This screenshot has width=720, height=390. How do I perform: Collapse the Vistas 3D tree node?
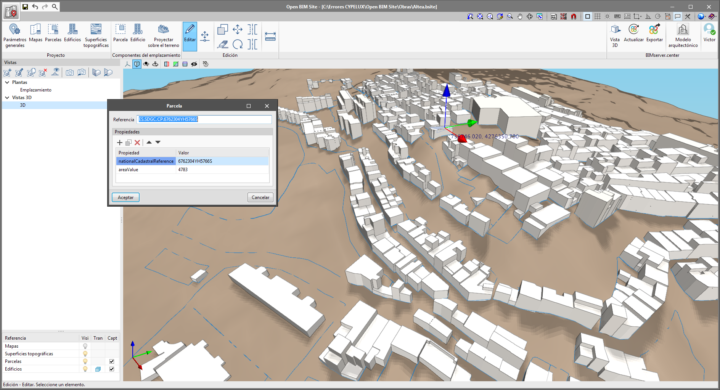(x=7, y=98)
